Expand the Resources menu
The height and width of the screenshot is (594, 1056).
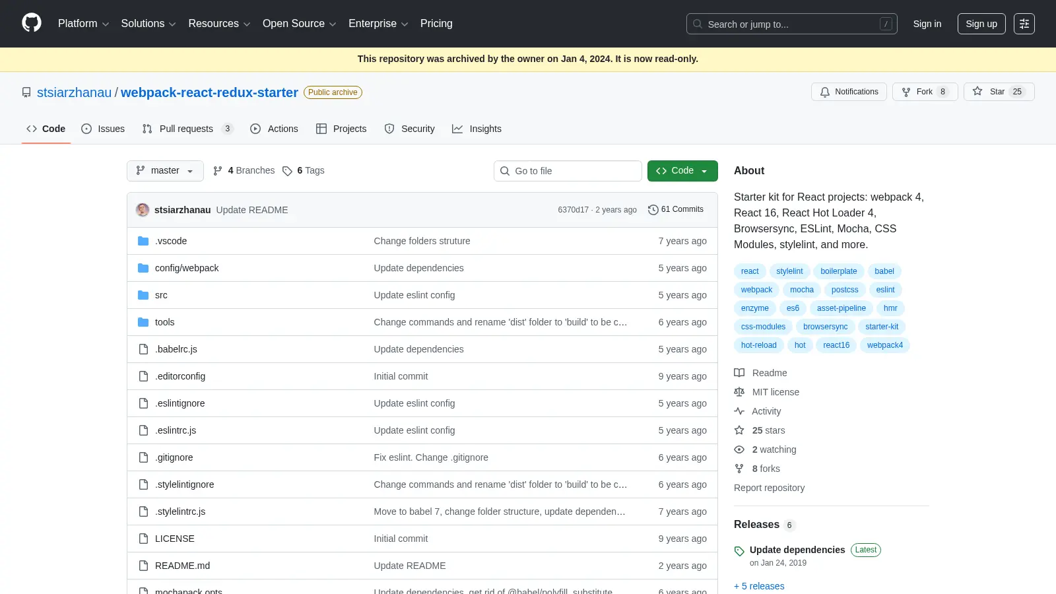point(219,24)
